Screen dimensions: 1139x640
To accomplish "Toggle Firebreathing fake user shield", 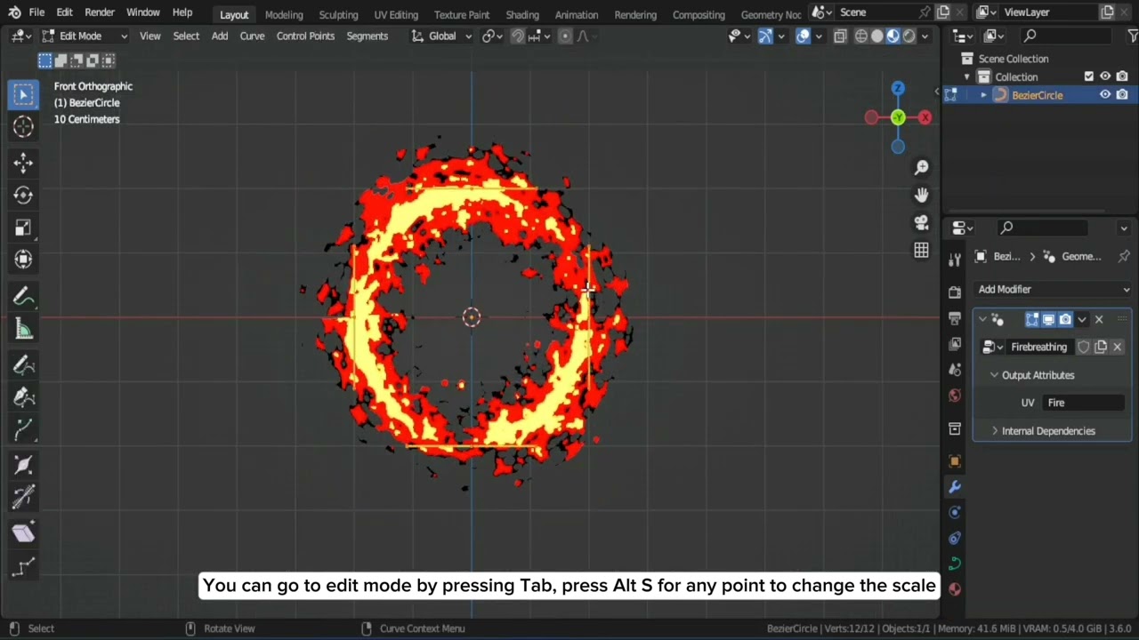I will point(1084,348).
